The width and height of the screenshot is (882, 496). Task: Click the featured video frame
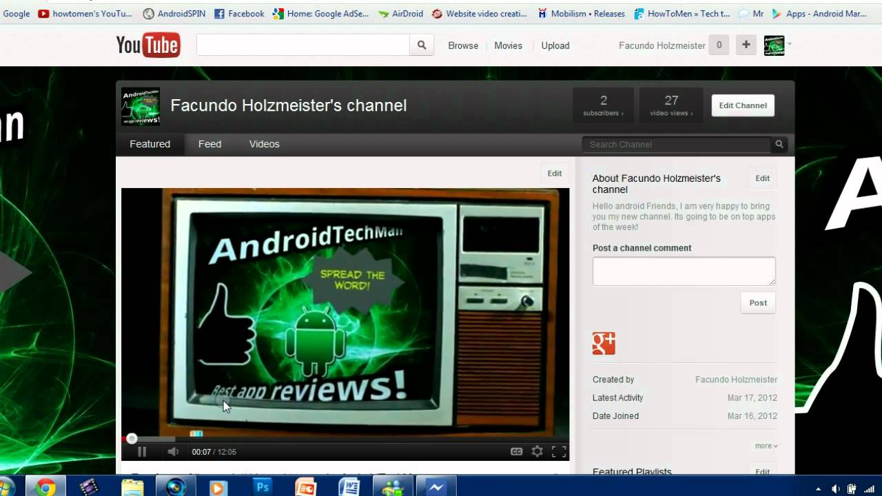tap(345, 312)
